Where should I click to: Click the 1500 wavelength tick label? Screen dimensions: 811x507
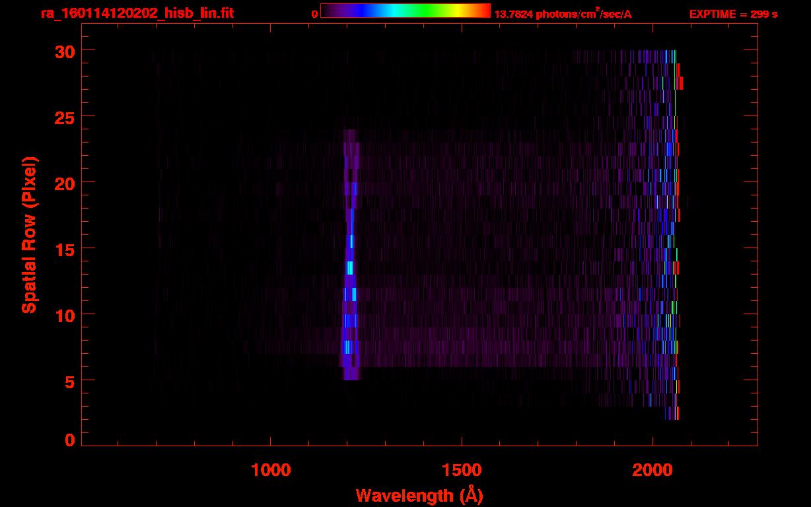(x=462, y=470)
